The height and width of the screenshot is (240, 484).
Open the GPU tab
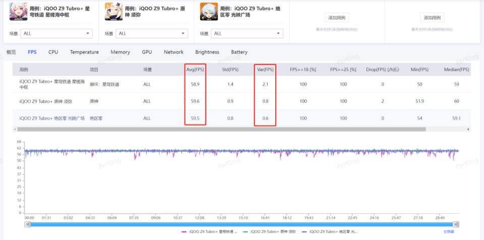[147, 52]
